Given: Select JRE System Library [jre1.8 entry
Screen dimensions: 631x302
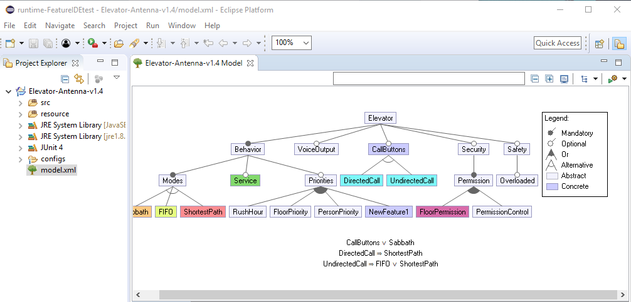Looking at the screenshot, I should coord(77,136).
